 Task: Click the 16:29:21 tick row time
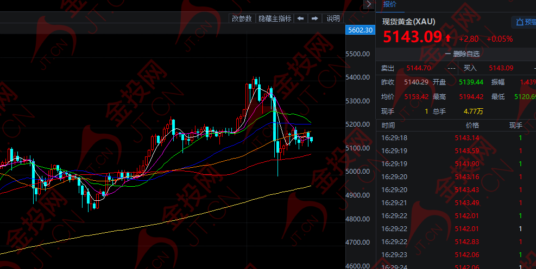tap(394, 203)
